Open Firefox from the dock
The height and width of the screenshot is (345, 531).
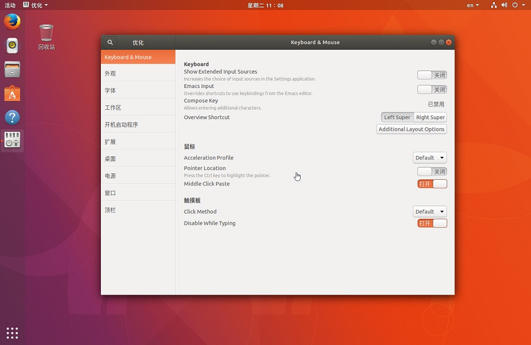coord(12,22)
